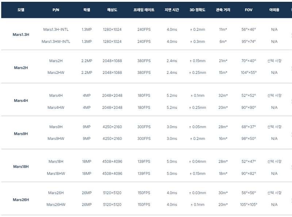
Task: Select the ± 0.04mm accuracy value
Action: coord(197,161)
